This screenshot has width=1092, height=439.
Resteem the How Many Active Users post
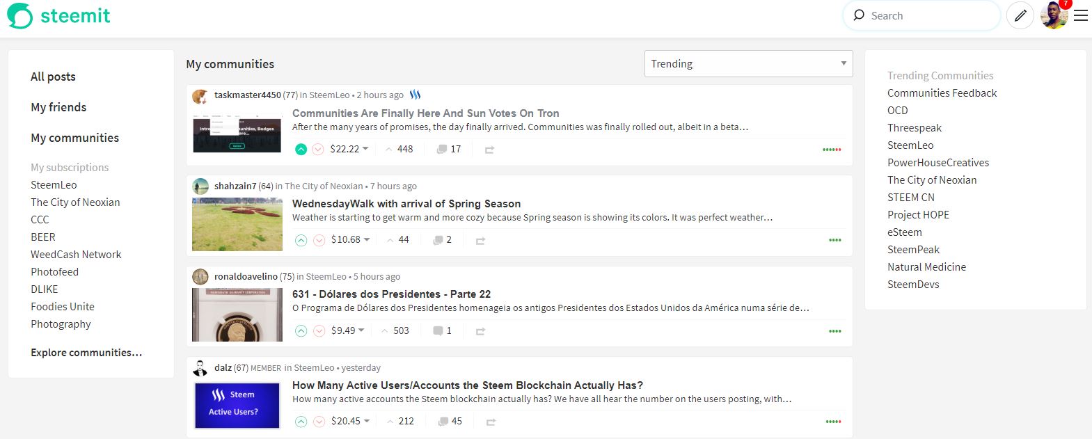(491, 422)
